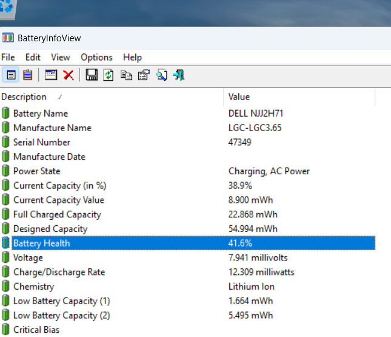Sort by the Description column header
The width and height of the screenshot is (391, 337).
coord(112,97)
